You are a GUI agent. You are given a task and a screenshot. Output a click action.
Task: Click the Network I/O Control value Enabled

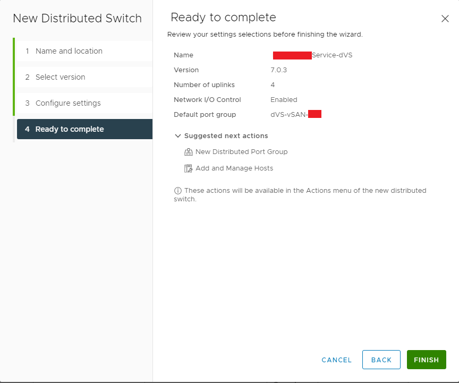click(x=284, y=100)
